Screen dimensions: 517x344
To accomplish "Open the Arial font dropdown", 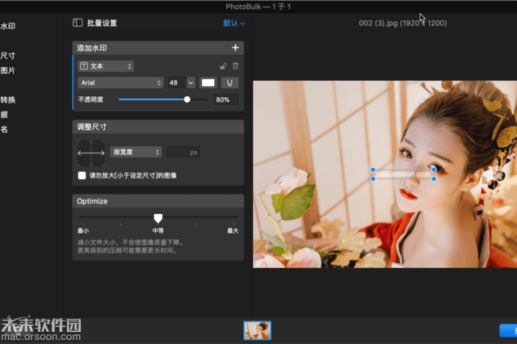I will 120,82.
